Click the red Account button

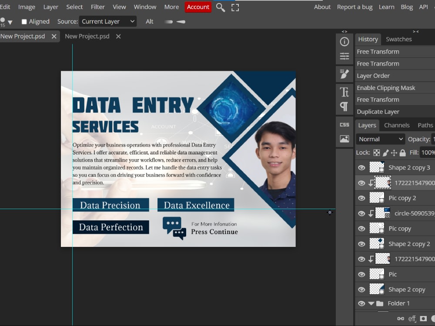tap(198, 7)
